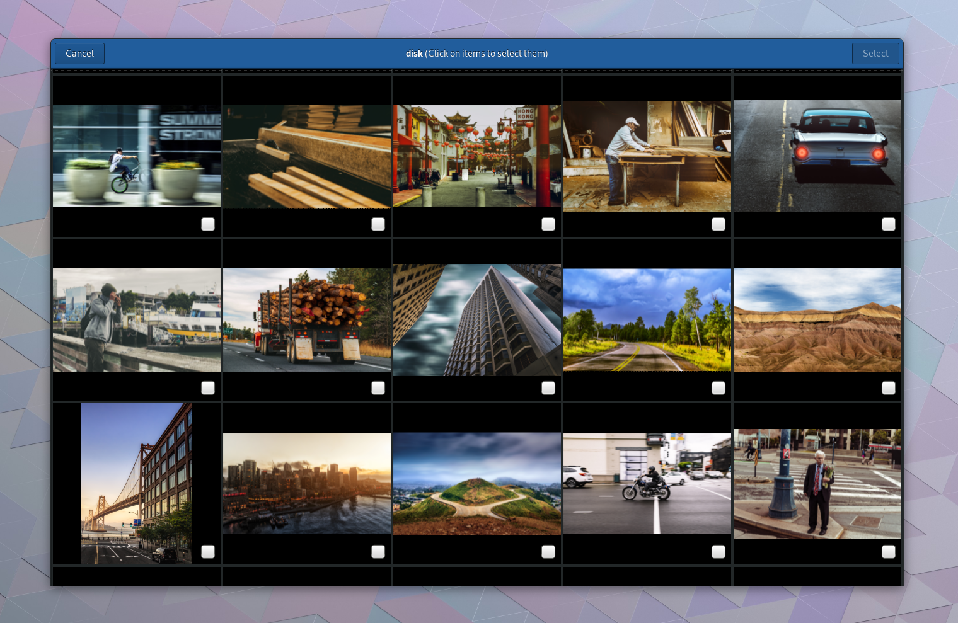Viewport: 958px width, 623px height.
Task: Check the checkbox under the desert hills photo
Action: pyautogui.click(x=889, y=388)
